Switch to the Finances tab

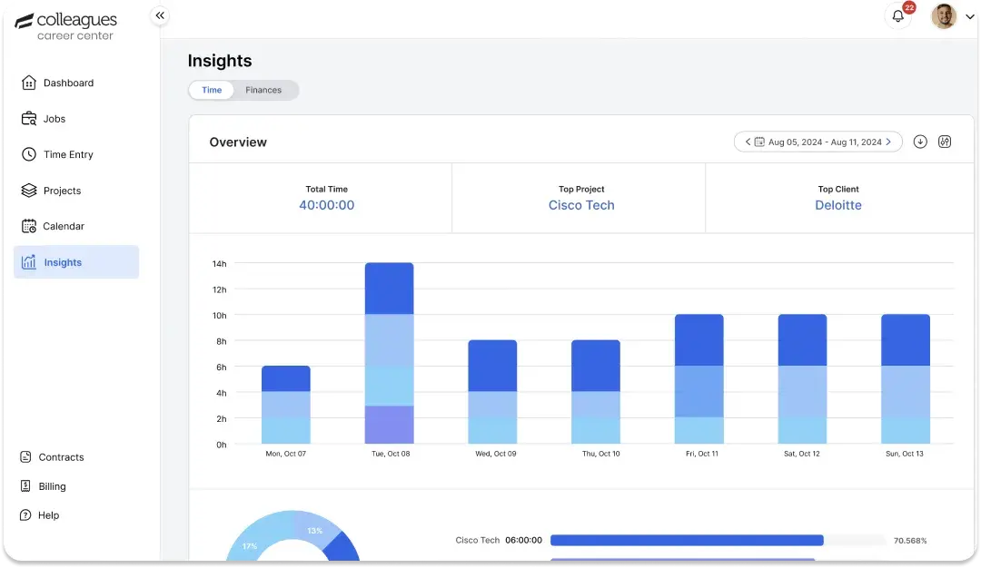(263, 90)
